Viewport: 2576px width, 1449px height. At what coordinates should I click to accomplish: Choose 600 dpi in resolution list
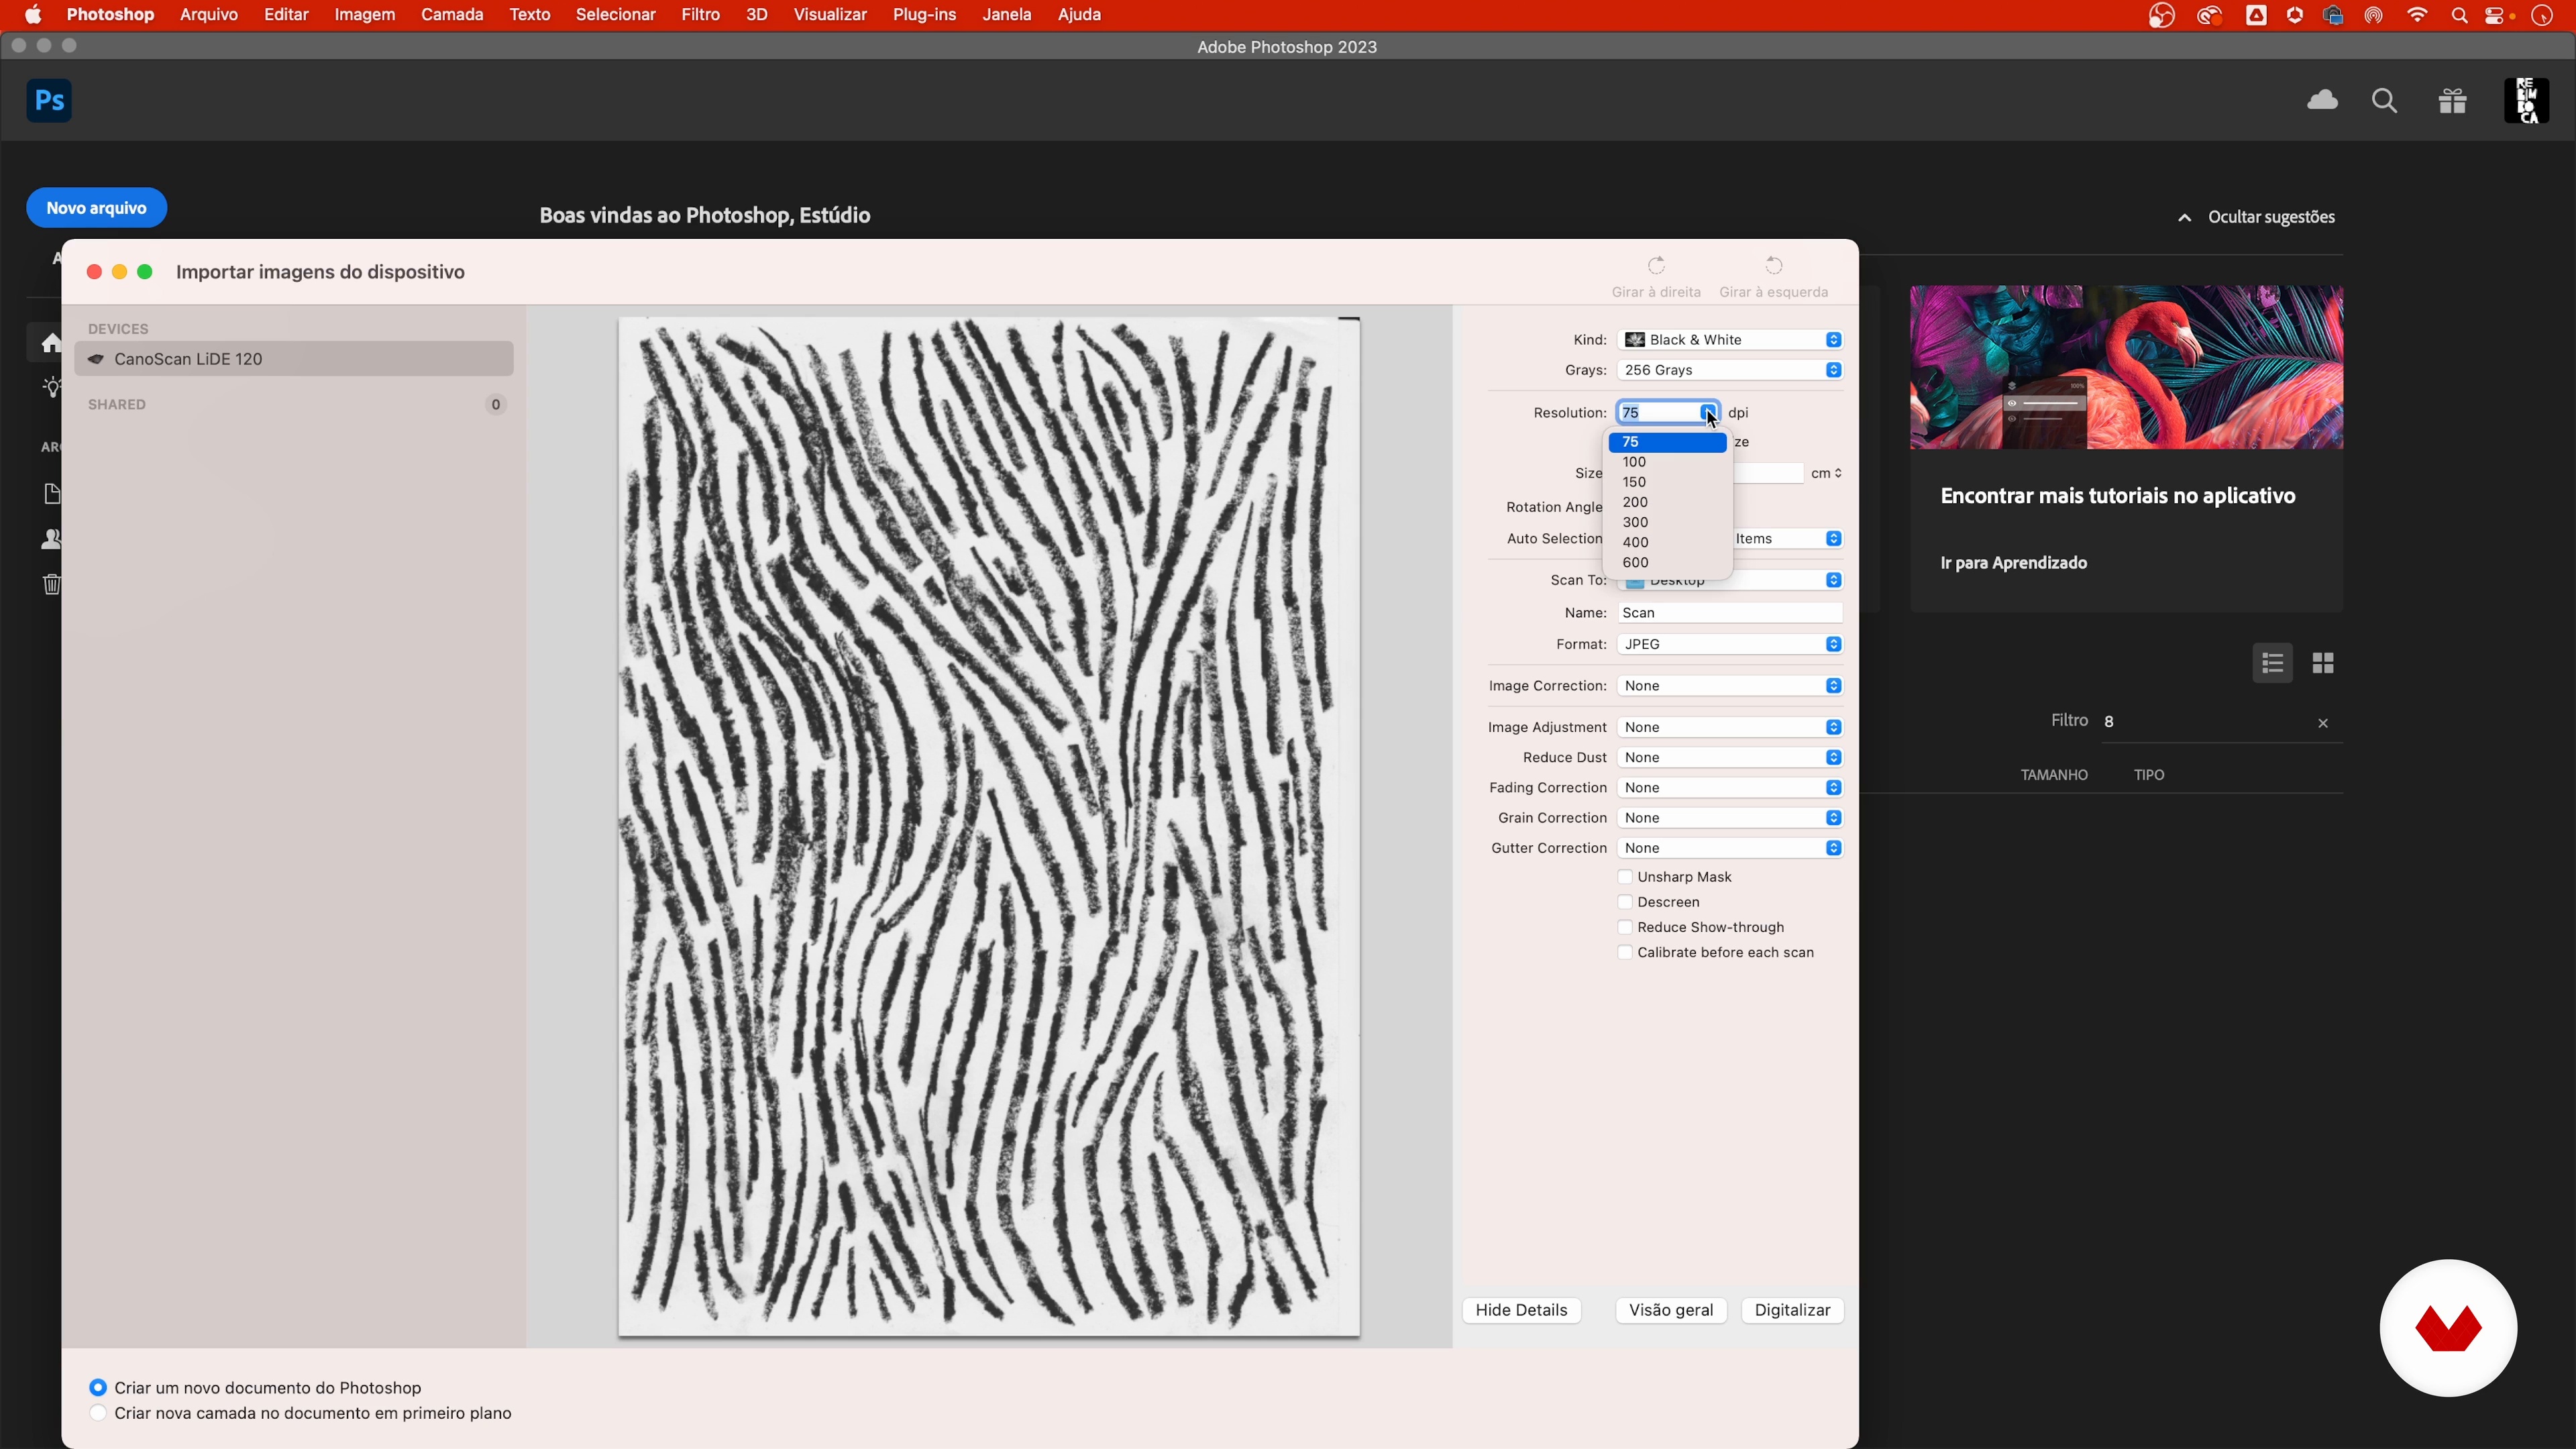coord(1667,562)
